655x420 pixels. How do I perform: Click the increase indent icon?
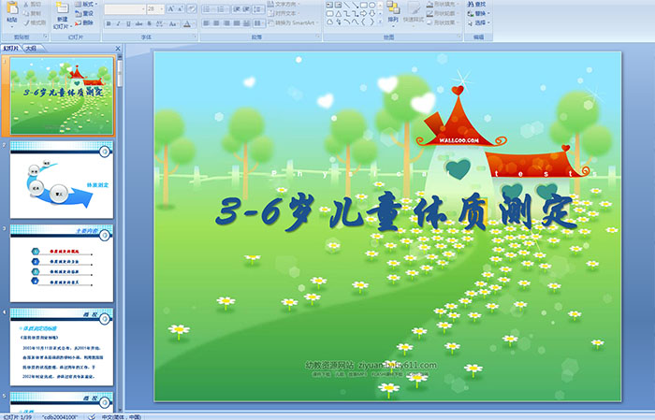[x=246, y=9]
